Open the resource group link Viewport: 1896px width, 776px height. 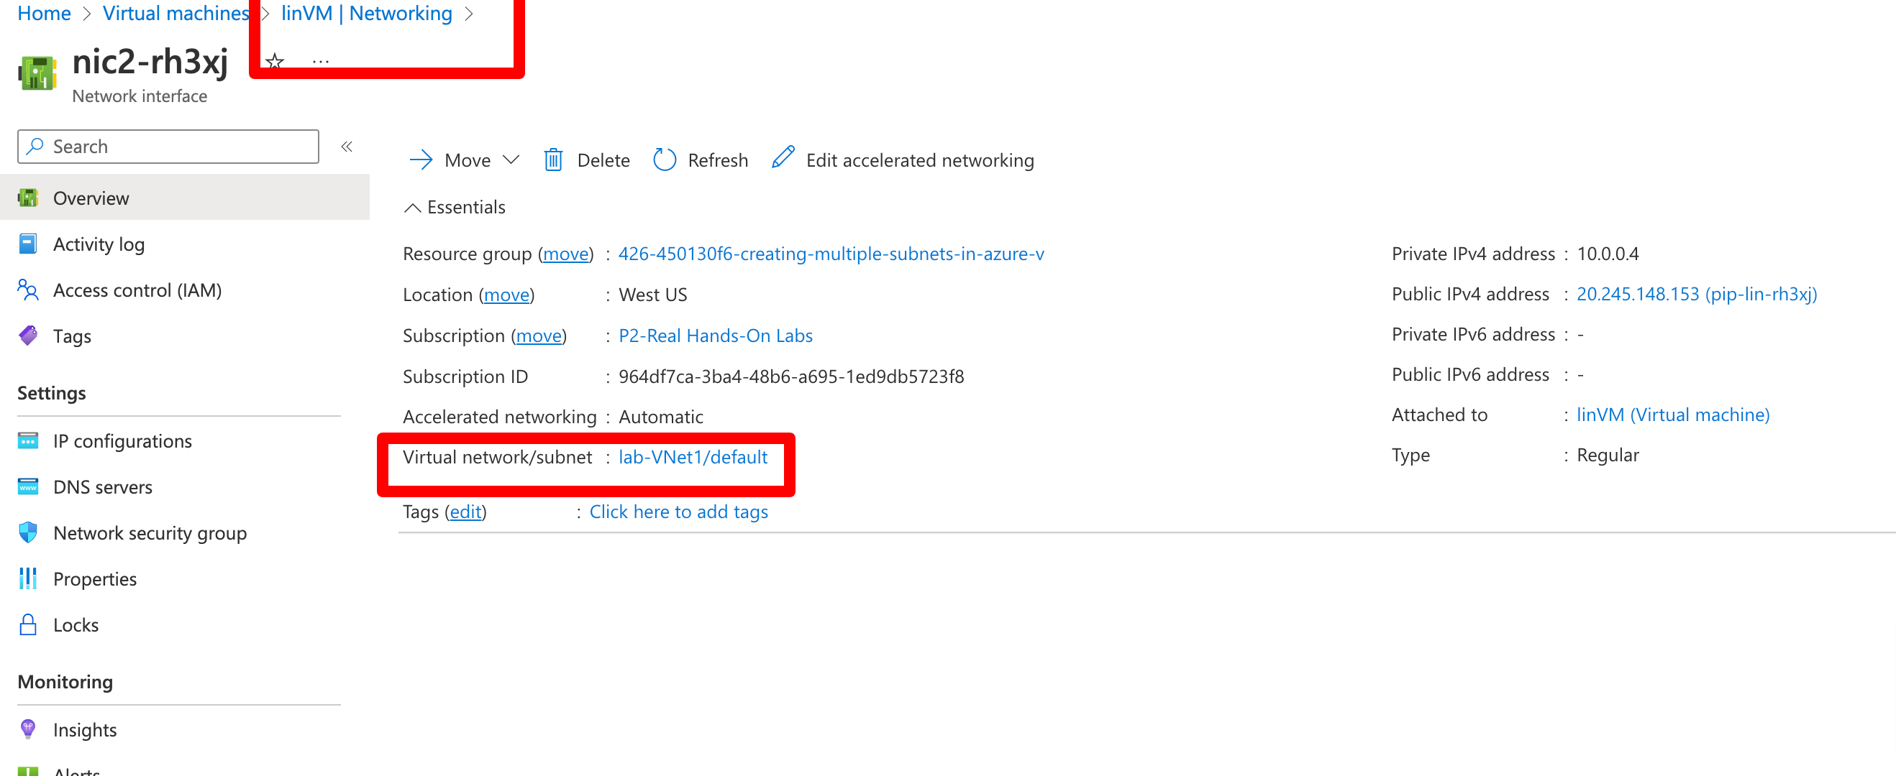coord(831,254)
